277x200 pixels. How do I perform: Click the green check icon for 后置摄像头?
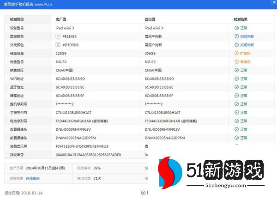click(236, 129)
